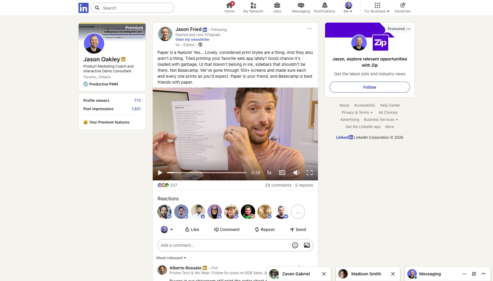This screenshot has width=493, height=281.
Task: Expand the Messaging panel chevron
Action: tap(483, 274)
